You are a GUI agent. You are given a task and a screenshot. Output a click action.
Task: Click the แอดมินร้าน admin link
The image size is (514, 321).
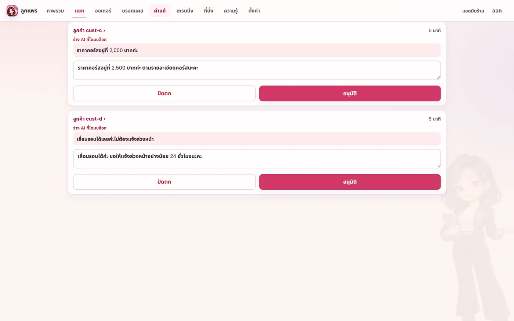[x=473, y=11]
